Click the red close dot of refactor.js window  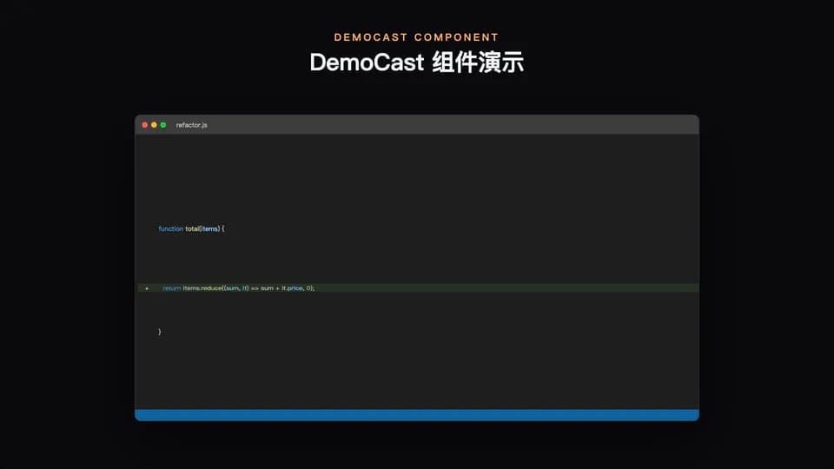click(x=145, y=125)
